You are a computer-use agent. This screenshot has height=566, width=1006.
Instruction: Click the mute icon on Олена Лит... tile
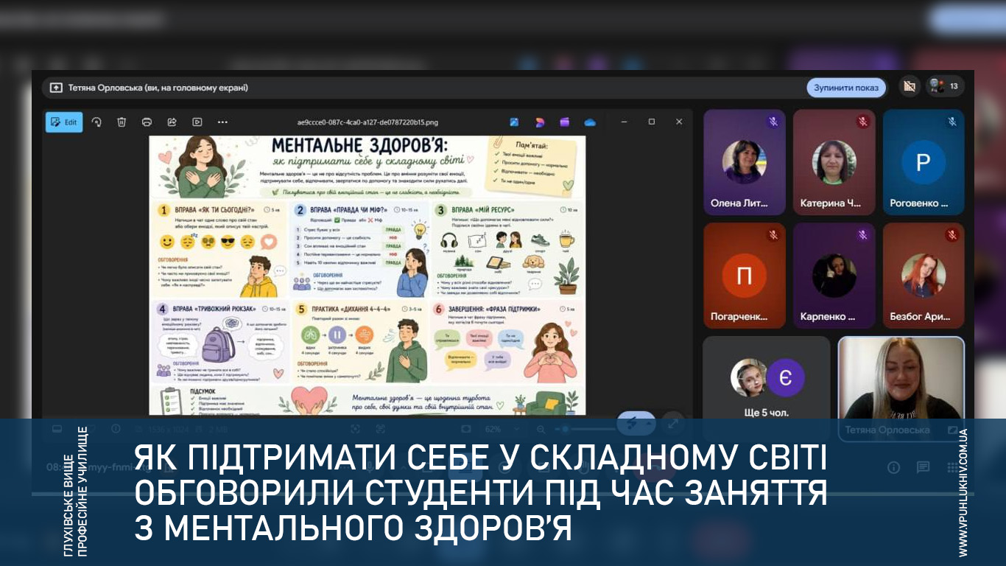coord(773,122)
